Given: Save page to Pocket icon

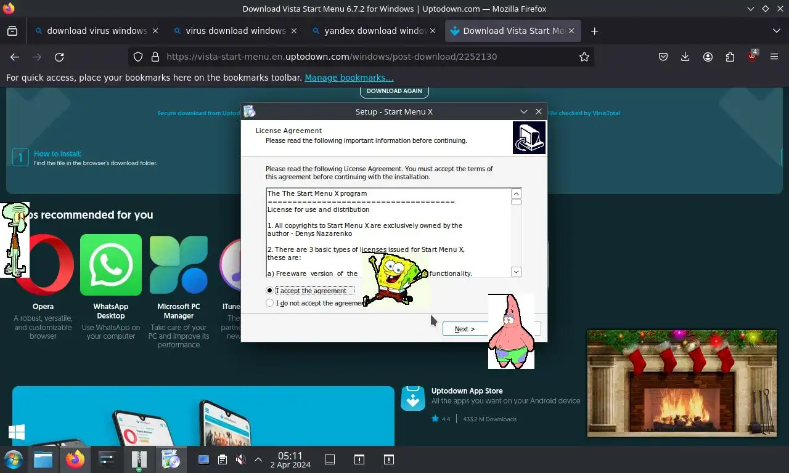Looking at the screenshot, I should tap(663, 57).
